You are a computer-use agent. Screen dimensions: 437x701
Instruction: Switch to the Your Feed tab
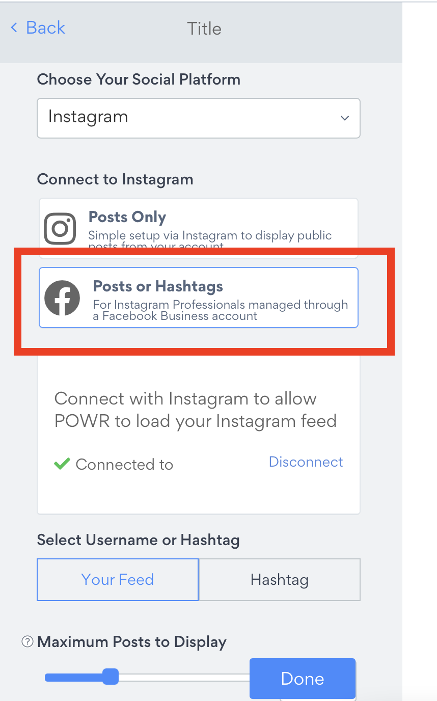pyautogui.click(x=118, y=580)
